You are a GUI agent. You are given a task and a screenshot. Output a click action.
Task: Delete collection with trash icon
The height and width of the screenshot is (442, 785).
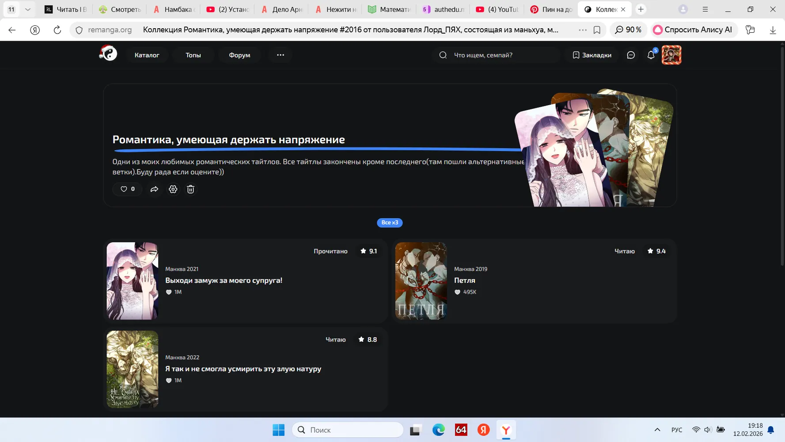[190, 189]
